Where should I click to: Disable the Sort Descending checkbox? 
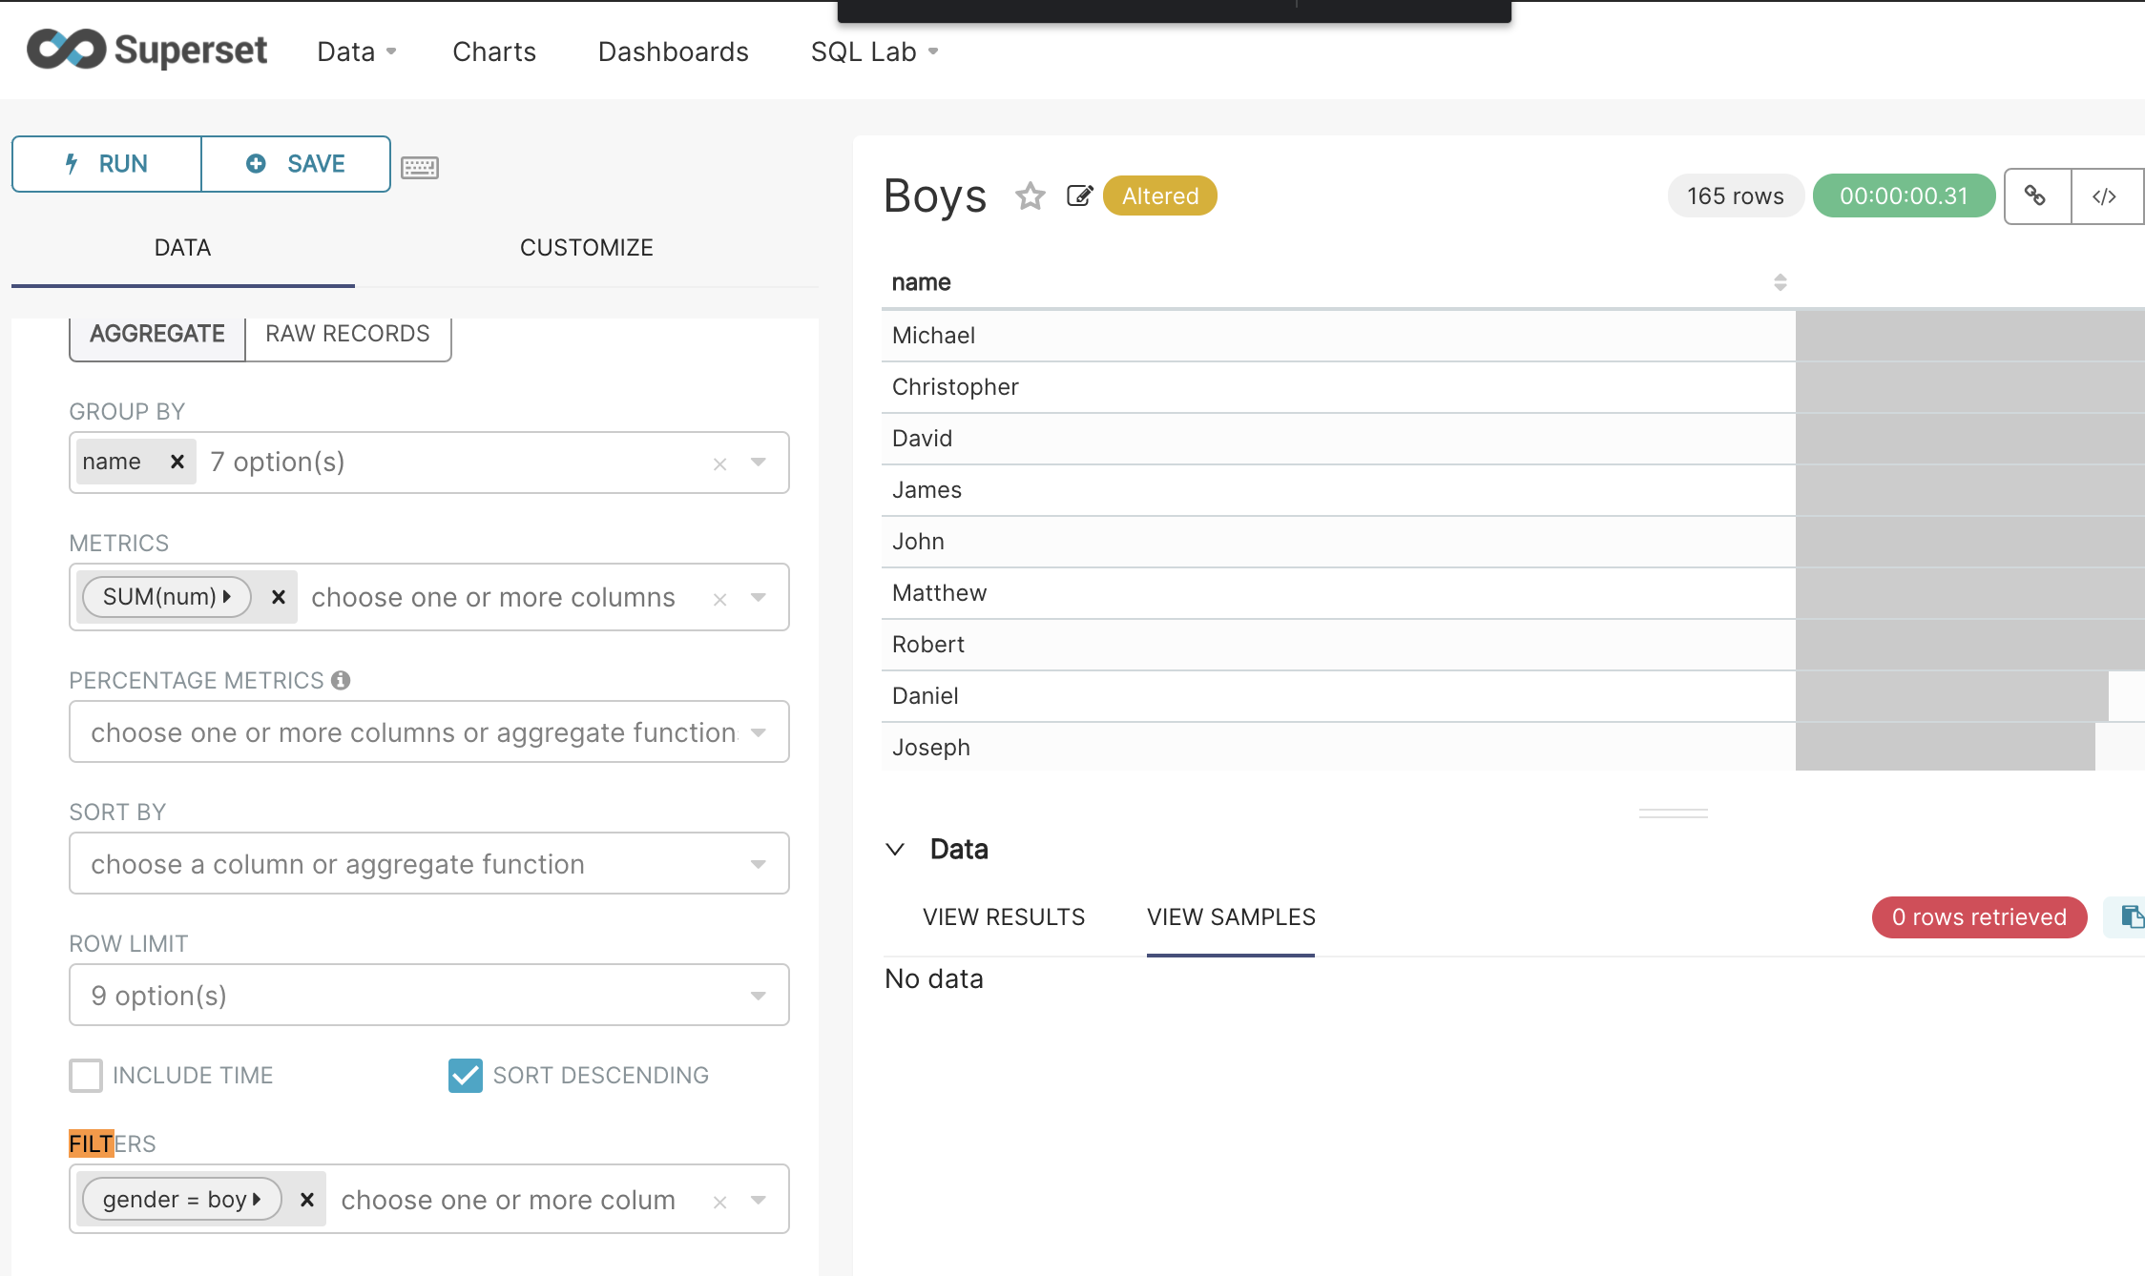click(x=465, y=1075)
